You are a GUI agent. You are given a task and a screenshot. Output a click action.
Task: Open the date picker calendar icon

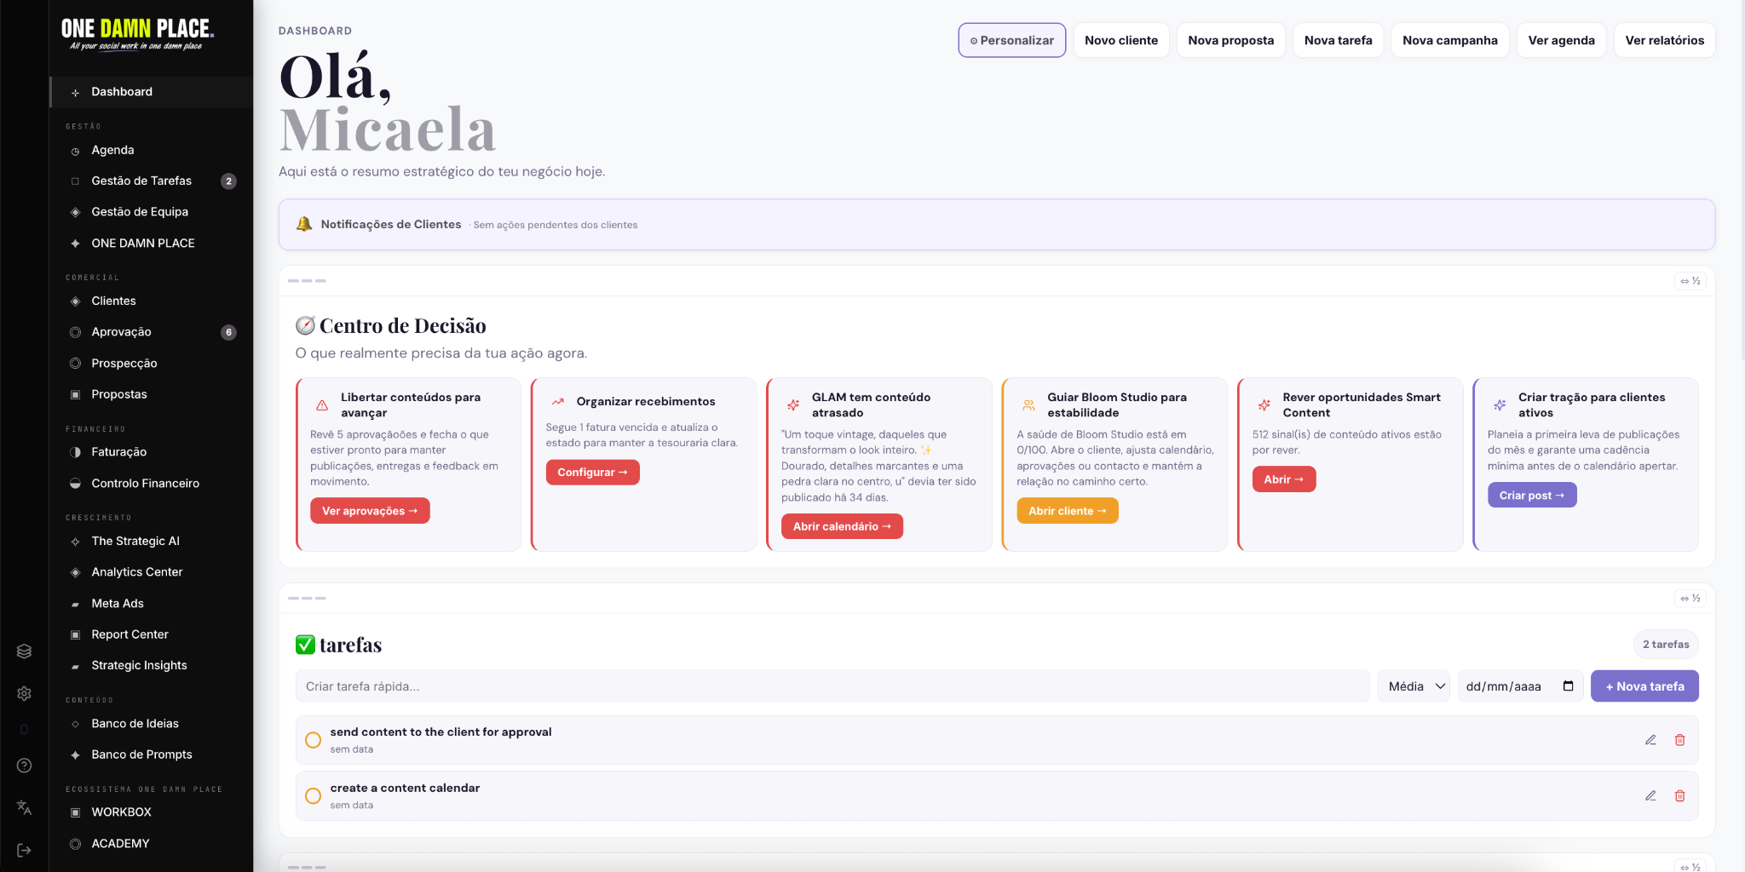pyautogui.click(x=1568, y=686)
